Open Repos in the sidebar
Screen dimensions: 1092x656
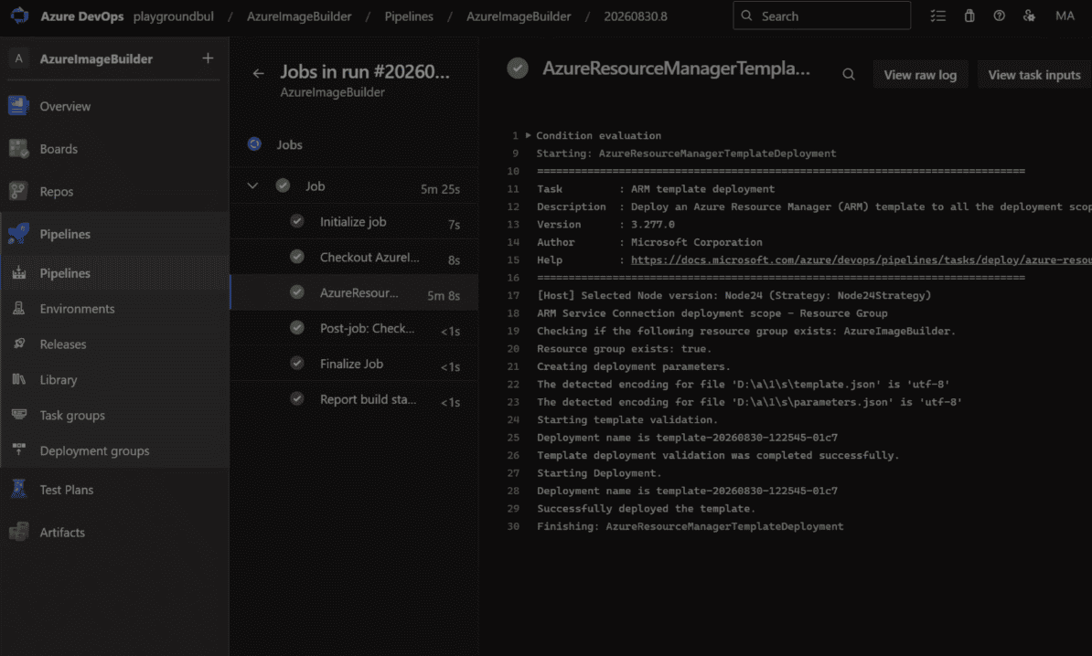click(x=115, y=191)
